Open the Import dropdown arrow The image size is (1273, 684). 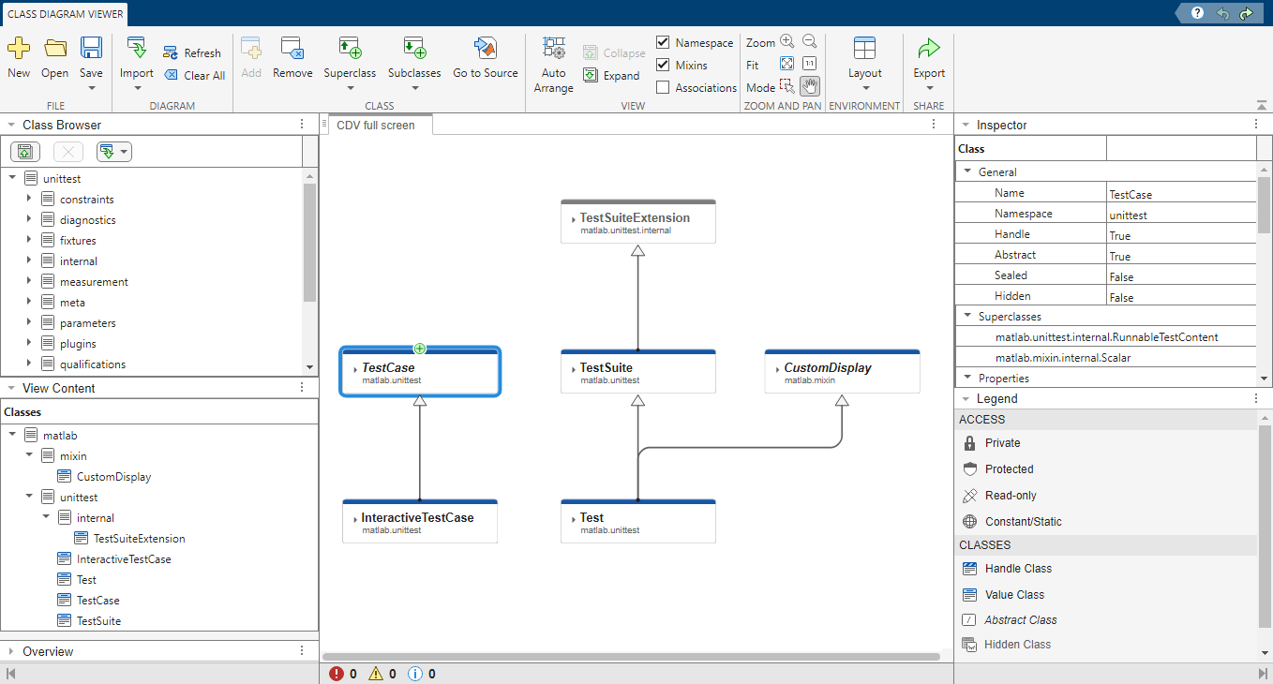pyautogui.click(x=137, y=88)
